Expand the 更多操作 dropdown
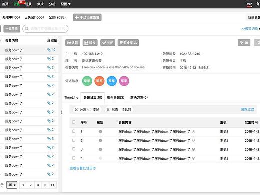Image resolution: width=260 pixels, height=195 pixels. click(128, 43)
